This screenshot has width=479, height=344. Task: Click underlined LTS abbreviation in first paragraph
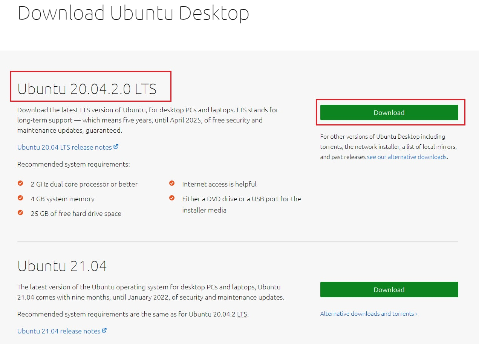[x=84, y=110]
